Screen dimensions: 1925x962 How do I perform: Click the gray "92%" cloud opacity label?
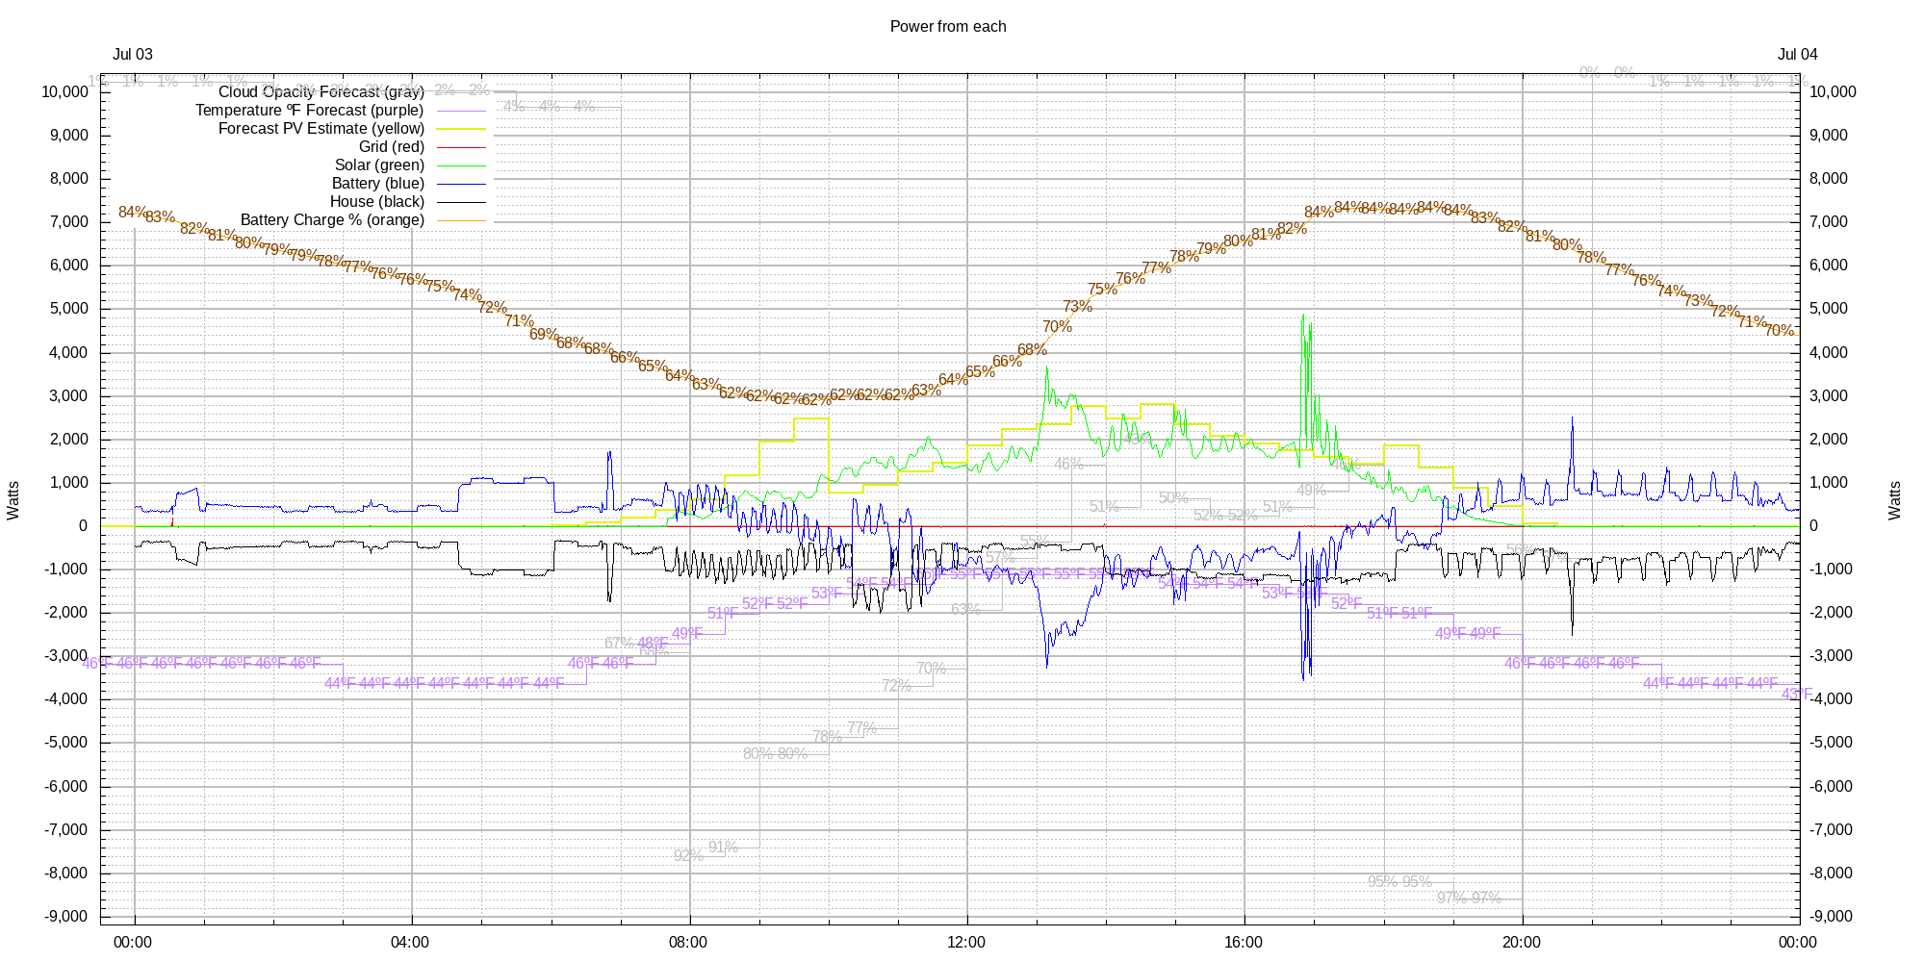pyautogui.click(x=688, y=855)
